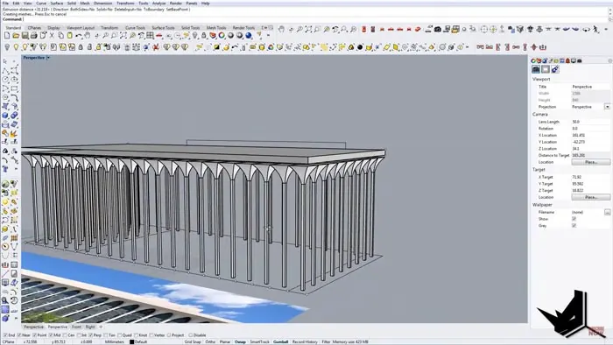This screenshot has height=345, width=613.
Task: Enable the Cen osnap checkbox
Action: point(65,335)
